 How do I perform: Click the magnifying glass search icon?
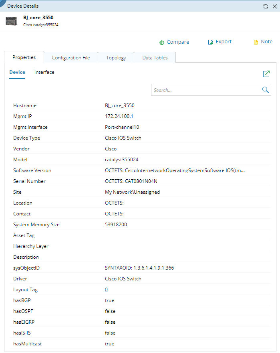pos(265,90)
